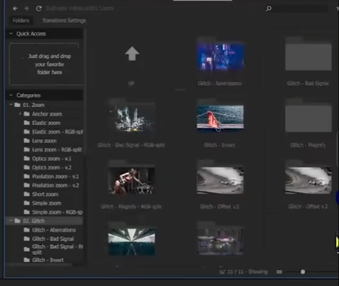This screenshot has height=286, width=339.
Task: Open Glitch - Magnify - RGB-split thumbnail
Action: pos(132,180)
